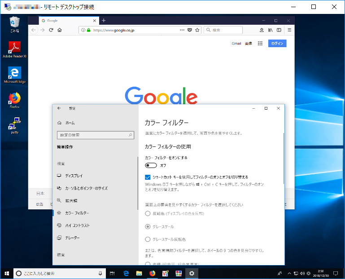
Task: Click Firefox back arrow button
Action: tap(34, 30)
